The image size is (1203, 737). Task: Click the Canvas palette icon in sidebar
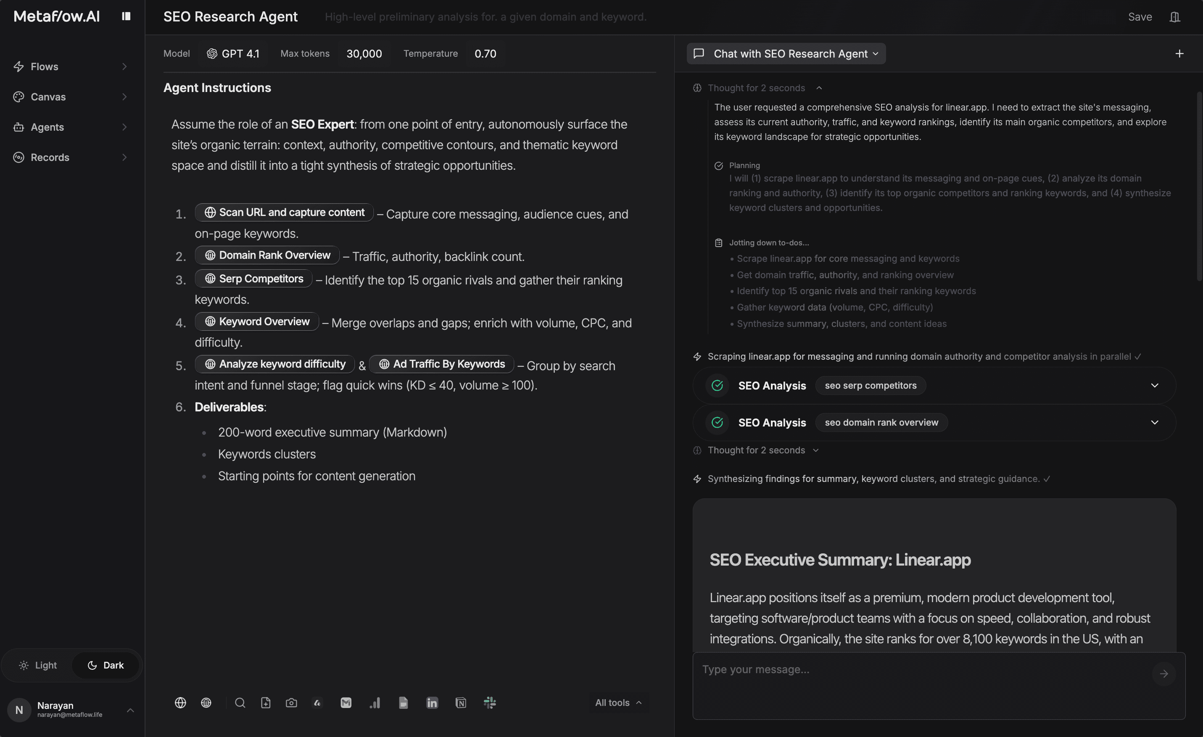tap(18, 97)
